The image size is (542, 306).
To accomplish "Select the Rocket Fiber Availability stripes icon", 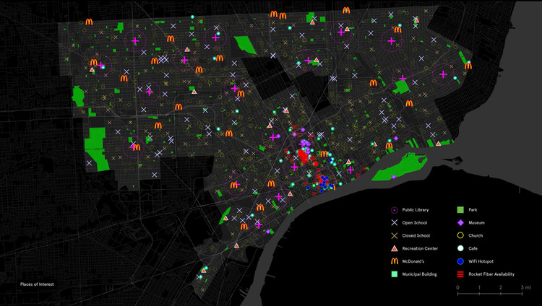I will (x=462, y=274).
